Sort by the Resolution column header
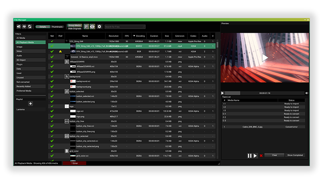The width and height of the screenshot is (323, 184). coord(114,36)
